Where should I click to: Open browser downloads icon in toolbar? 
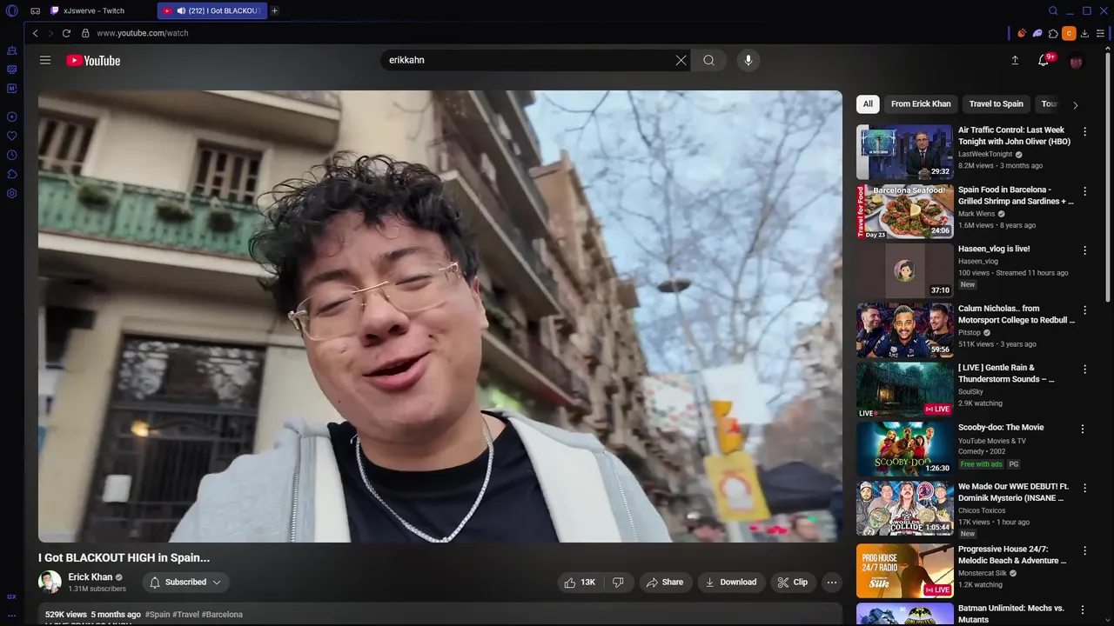pyautogui.click(x=1084, y=33)
